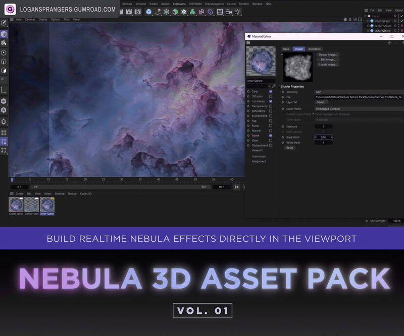The width and height of the screenshot is (404, 336).
Task: Uncheck the Luminance channel checkbox
Action: (x=271, y=101)
